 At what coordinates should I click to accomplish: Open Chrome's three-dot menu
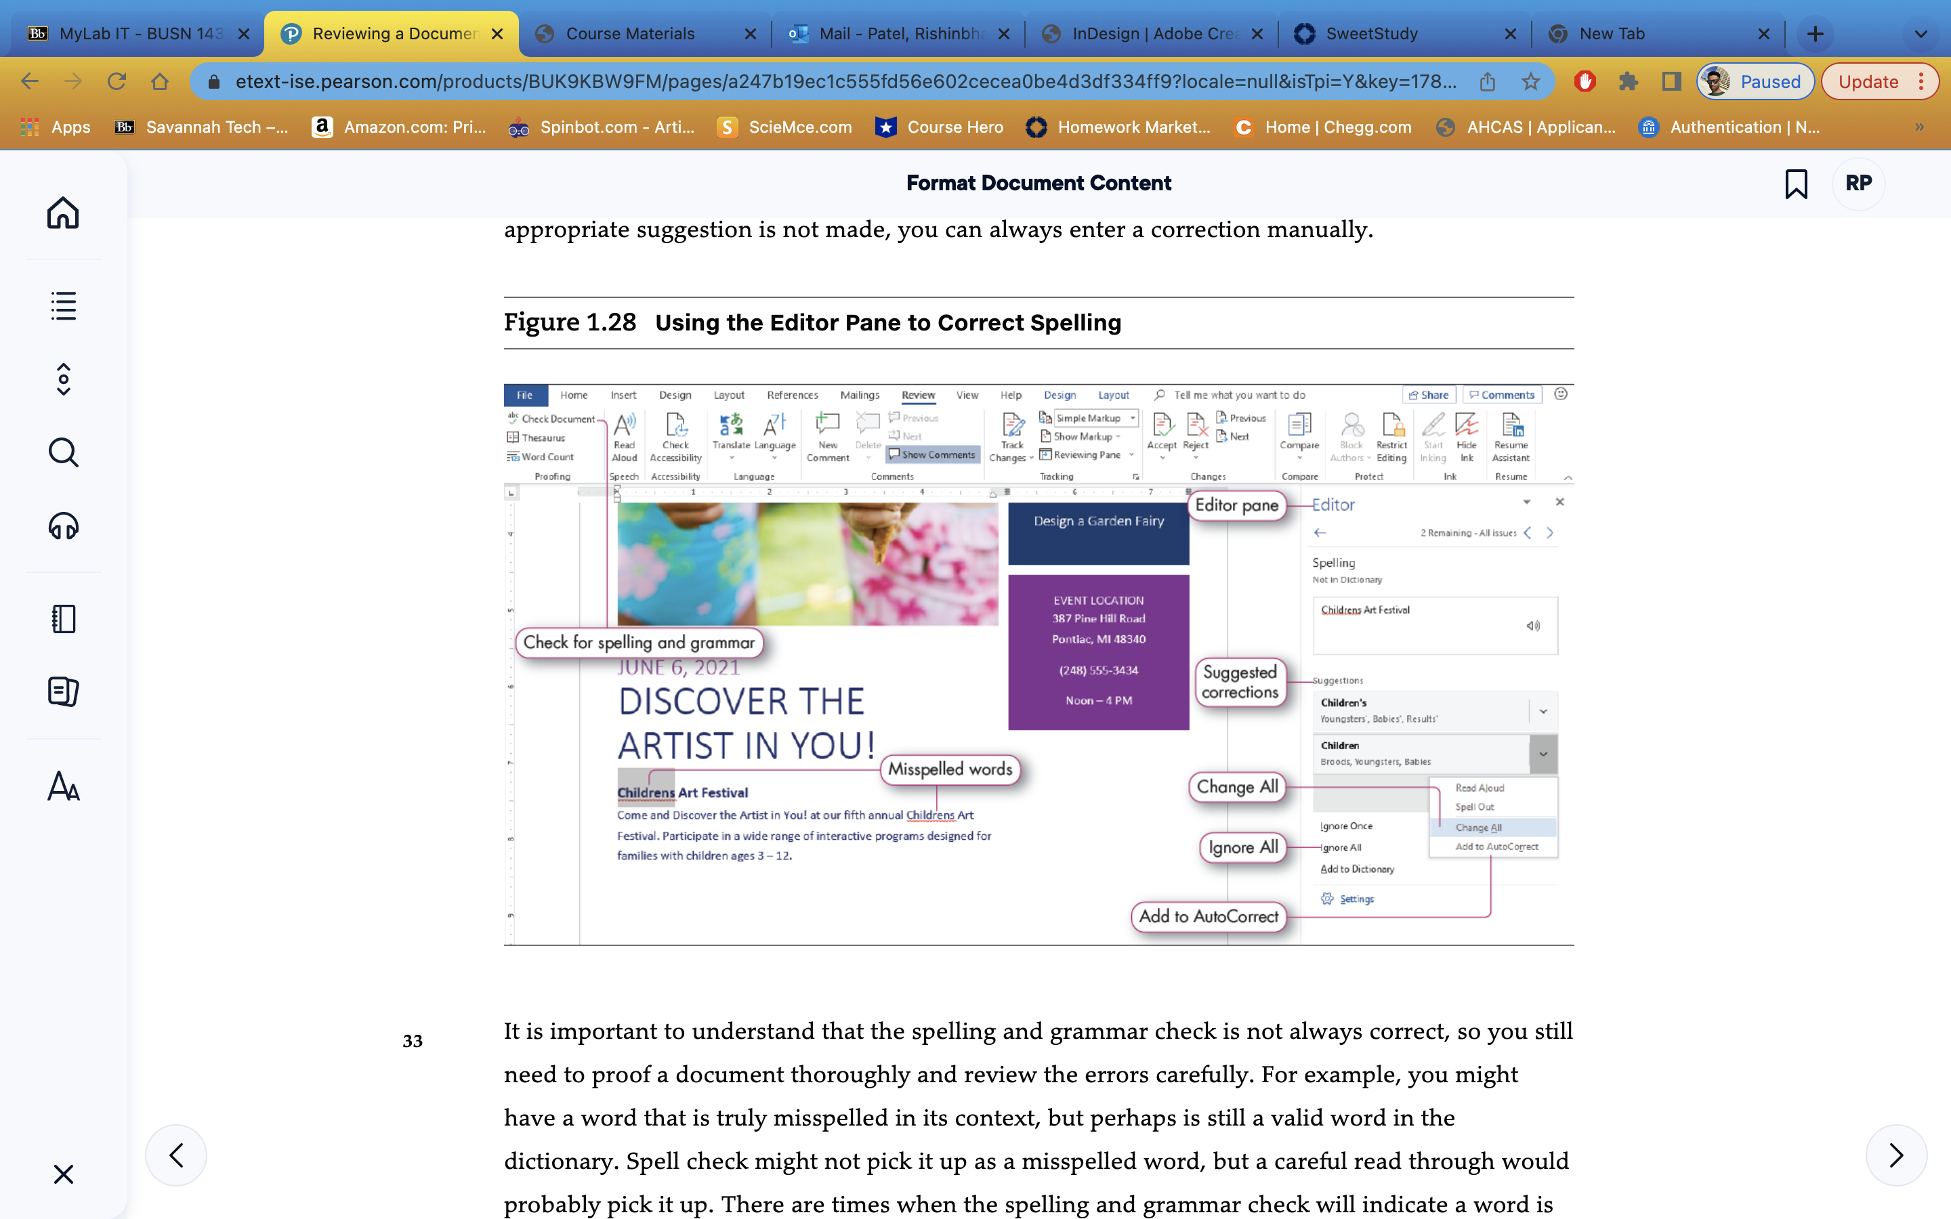(1922, 81)
